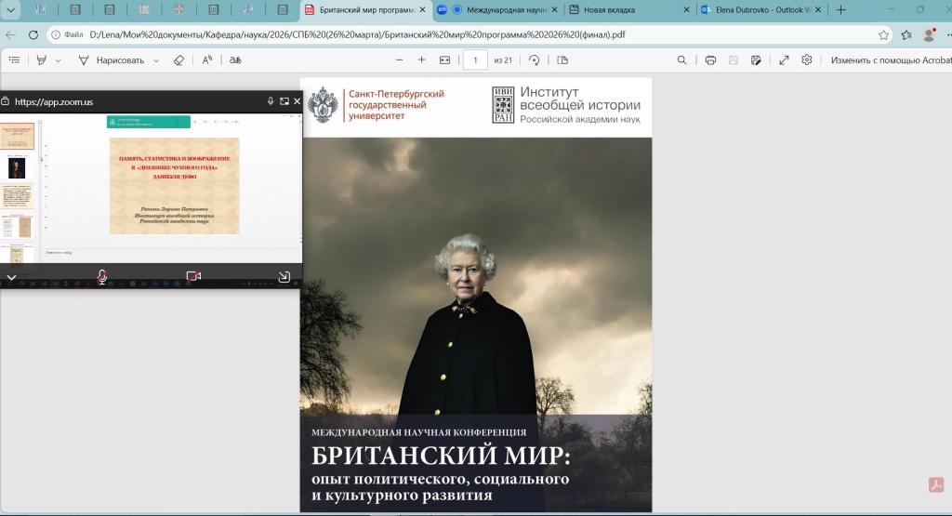952x516 pixels.
Task: Open PDF viewer settings gear
Action: [x=807, y=60]
